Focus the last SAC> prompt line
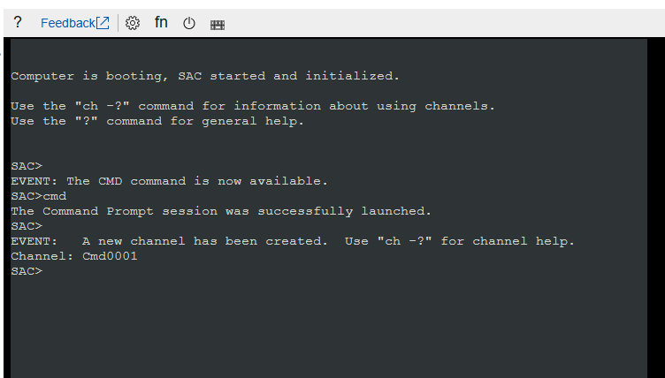 click(27, 271)
